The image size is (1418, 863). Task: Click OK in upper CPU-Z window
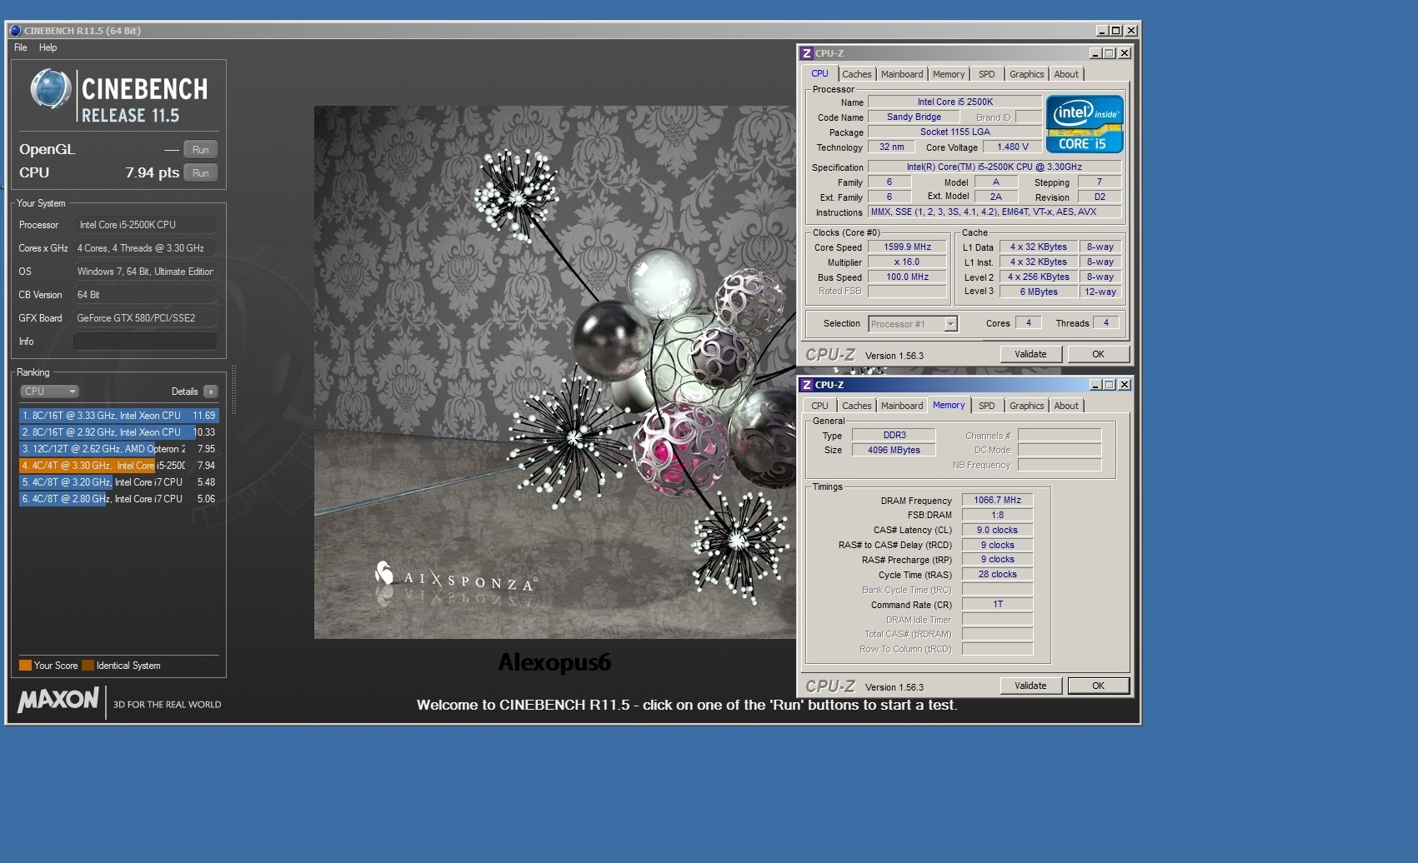coord(1098,354)
